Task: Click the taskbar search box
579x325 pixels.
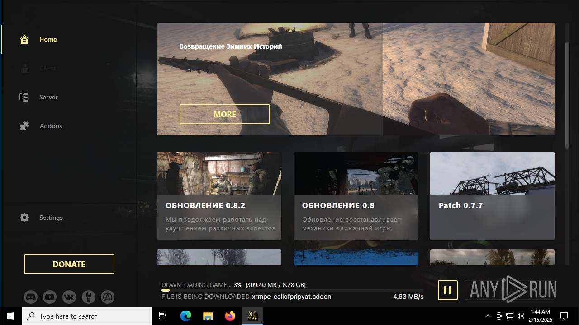Action: click(87, 316)
